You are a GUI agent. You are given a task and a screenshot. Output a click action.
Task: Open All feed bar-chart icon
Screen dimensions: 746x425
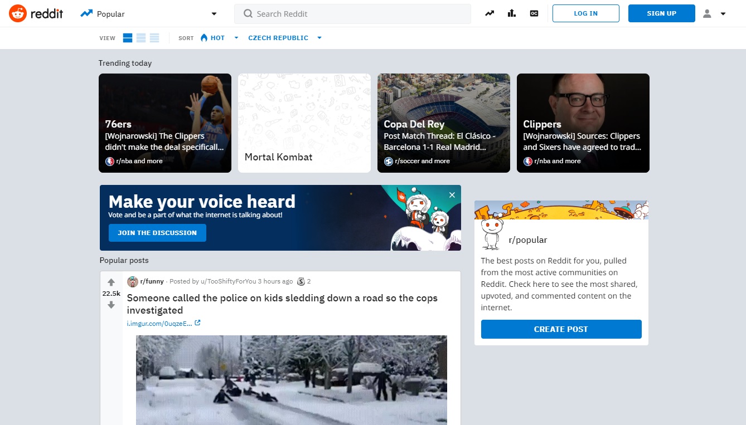(512, 13)
